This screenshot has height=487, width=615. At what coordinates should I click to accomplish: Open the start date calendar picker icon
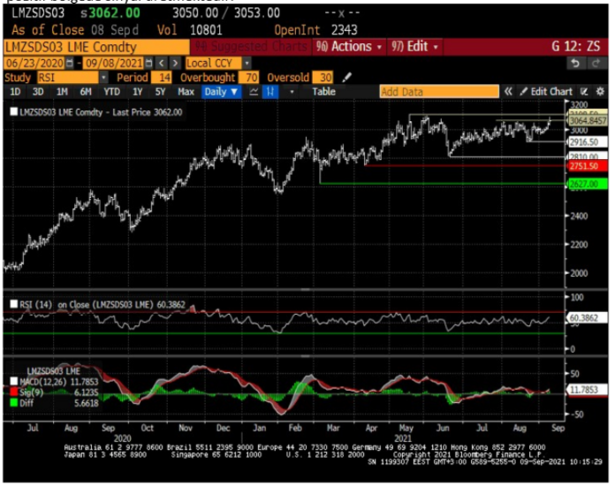point(70,63)
